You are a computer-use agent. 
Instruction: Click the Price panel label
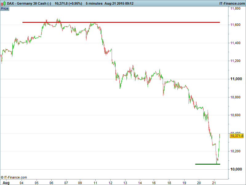click(x=5, y=8)
